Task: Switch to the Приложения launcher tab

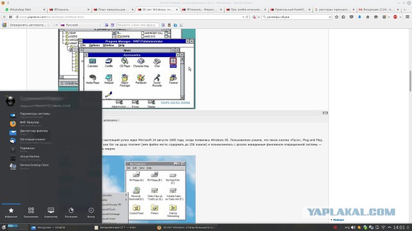Action: 31,212
